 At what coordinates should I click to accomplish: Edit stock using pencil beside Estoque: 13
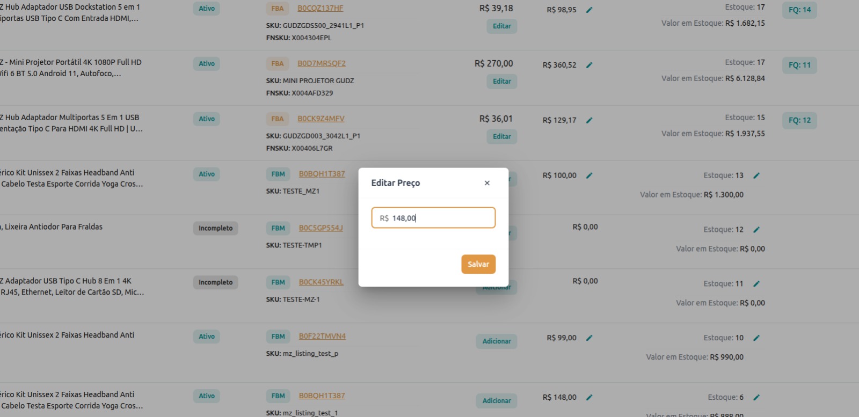pos(756,175)
